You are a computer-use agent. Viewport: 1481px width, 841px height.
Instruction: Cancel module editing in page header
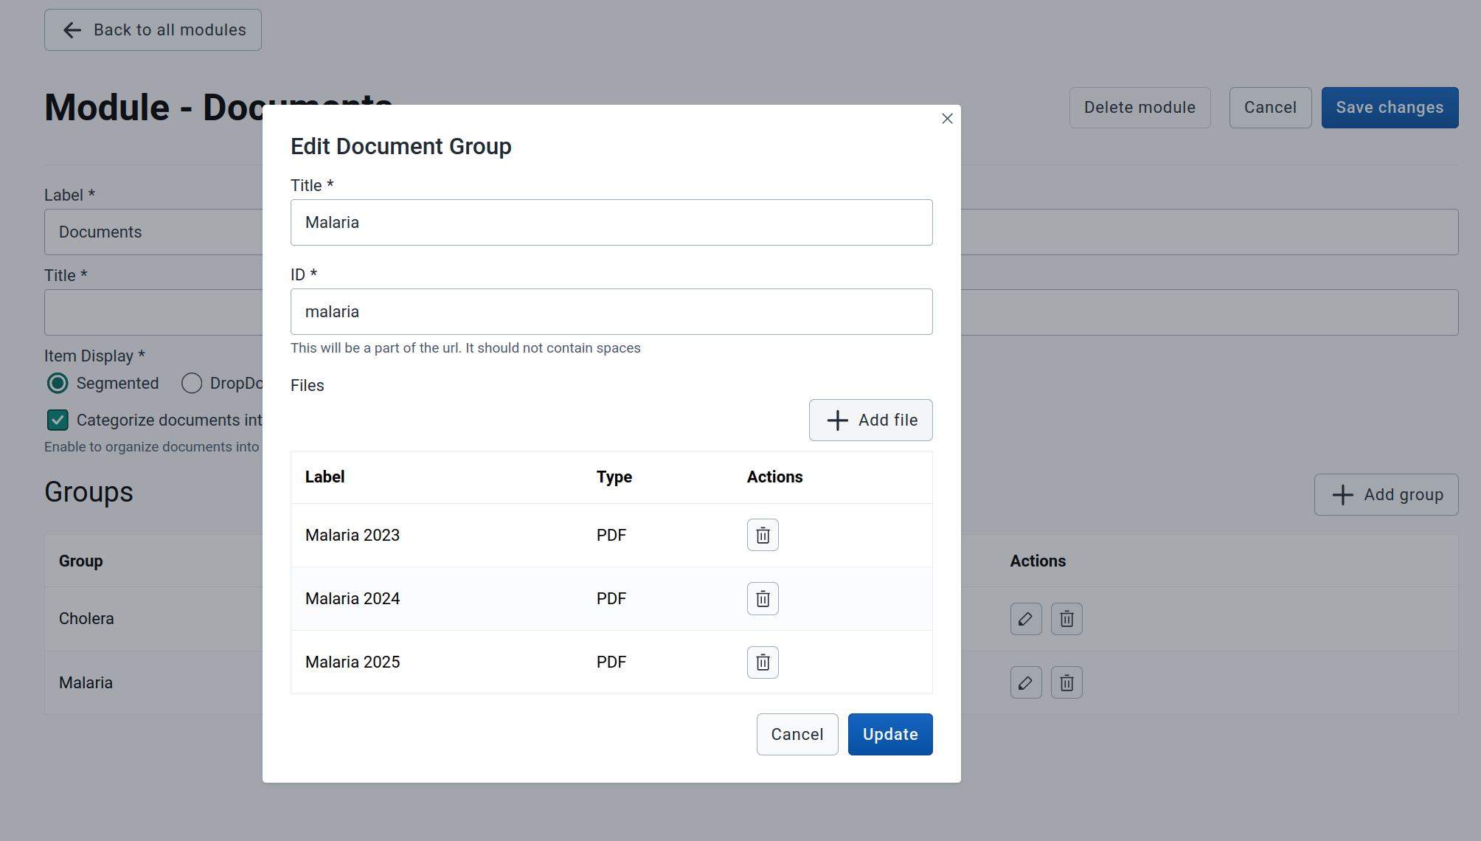pos(1270,108)
